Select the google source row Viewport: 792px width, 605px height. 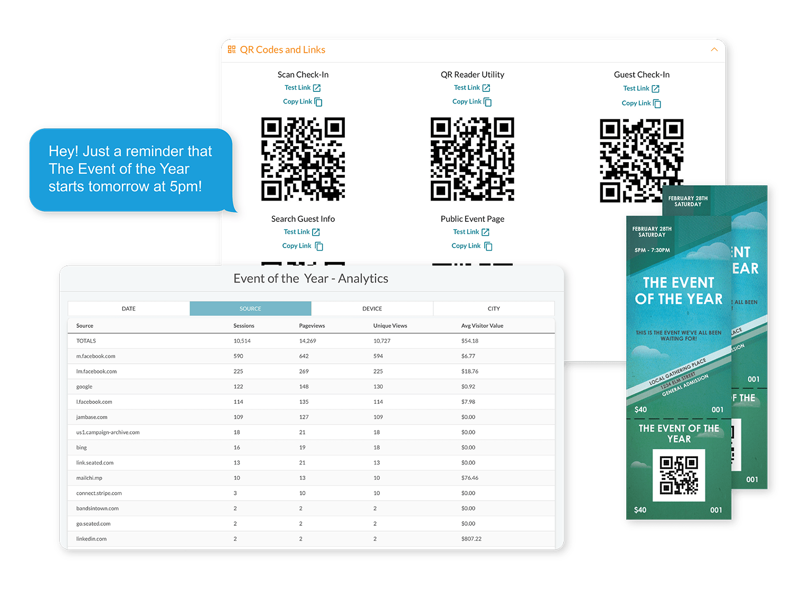(x=312, y=387)
